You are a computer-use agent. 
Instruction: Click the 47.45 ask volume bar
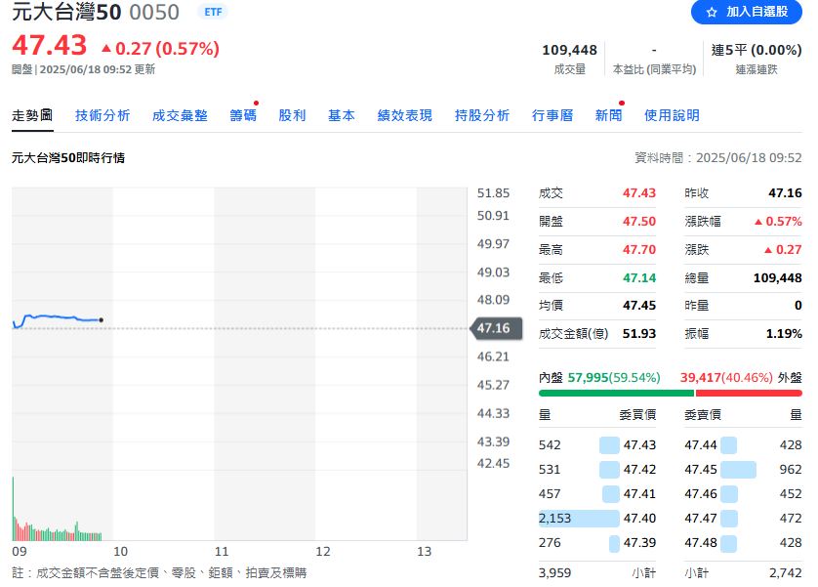tap(738, 470)
